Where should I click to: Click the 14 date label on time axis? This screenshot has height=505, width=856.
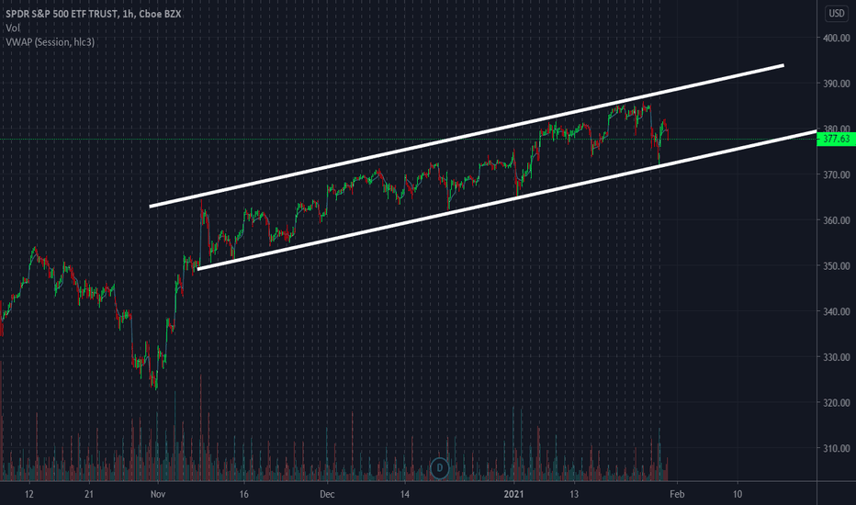(404, 494)
